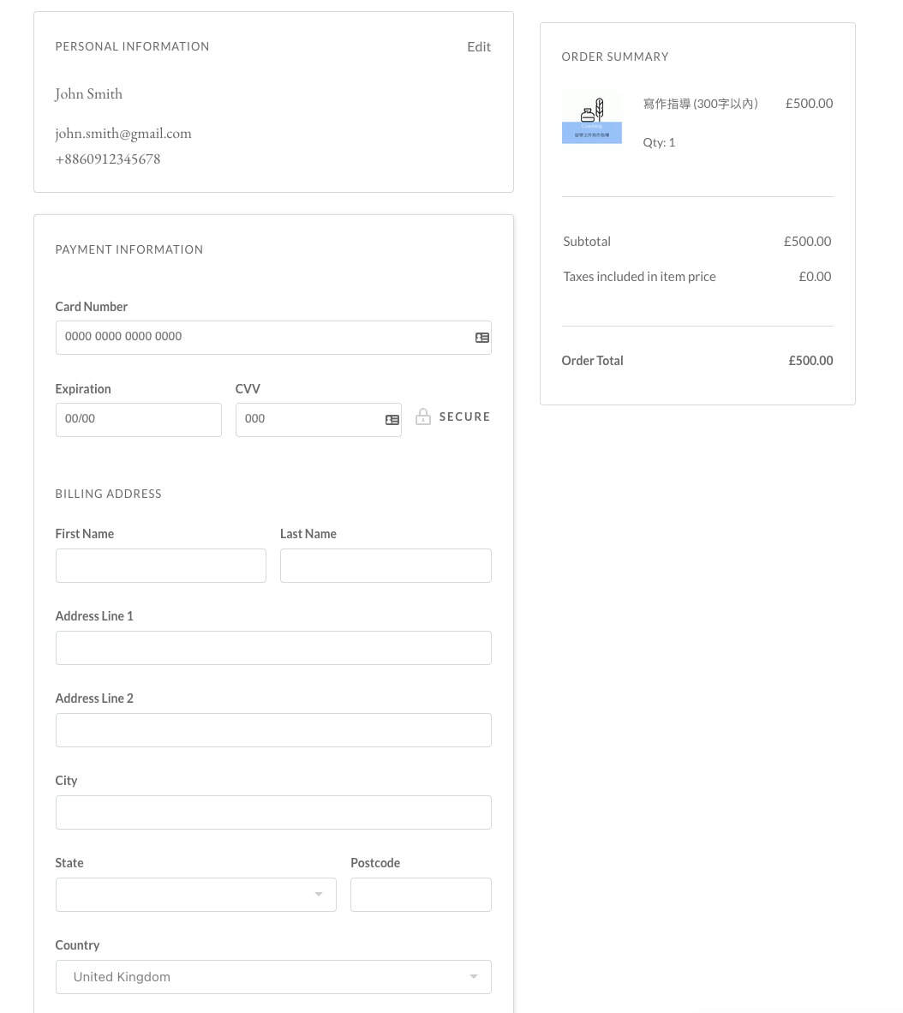Focus the Address Line 1 field
903x1013 pixels.
(273, 648)
